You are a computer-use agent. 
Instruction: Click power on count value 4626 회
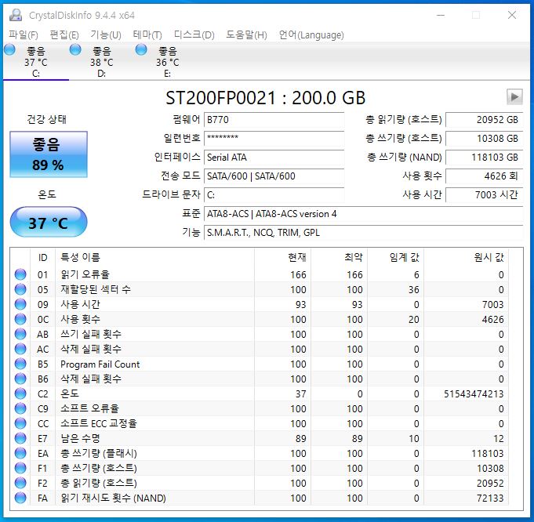pos(484,176)
